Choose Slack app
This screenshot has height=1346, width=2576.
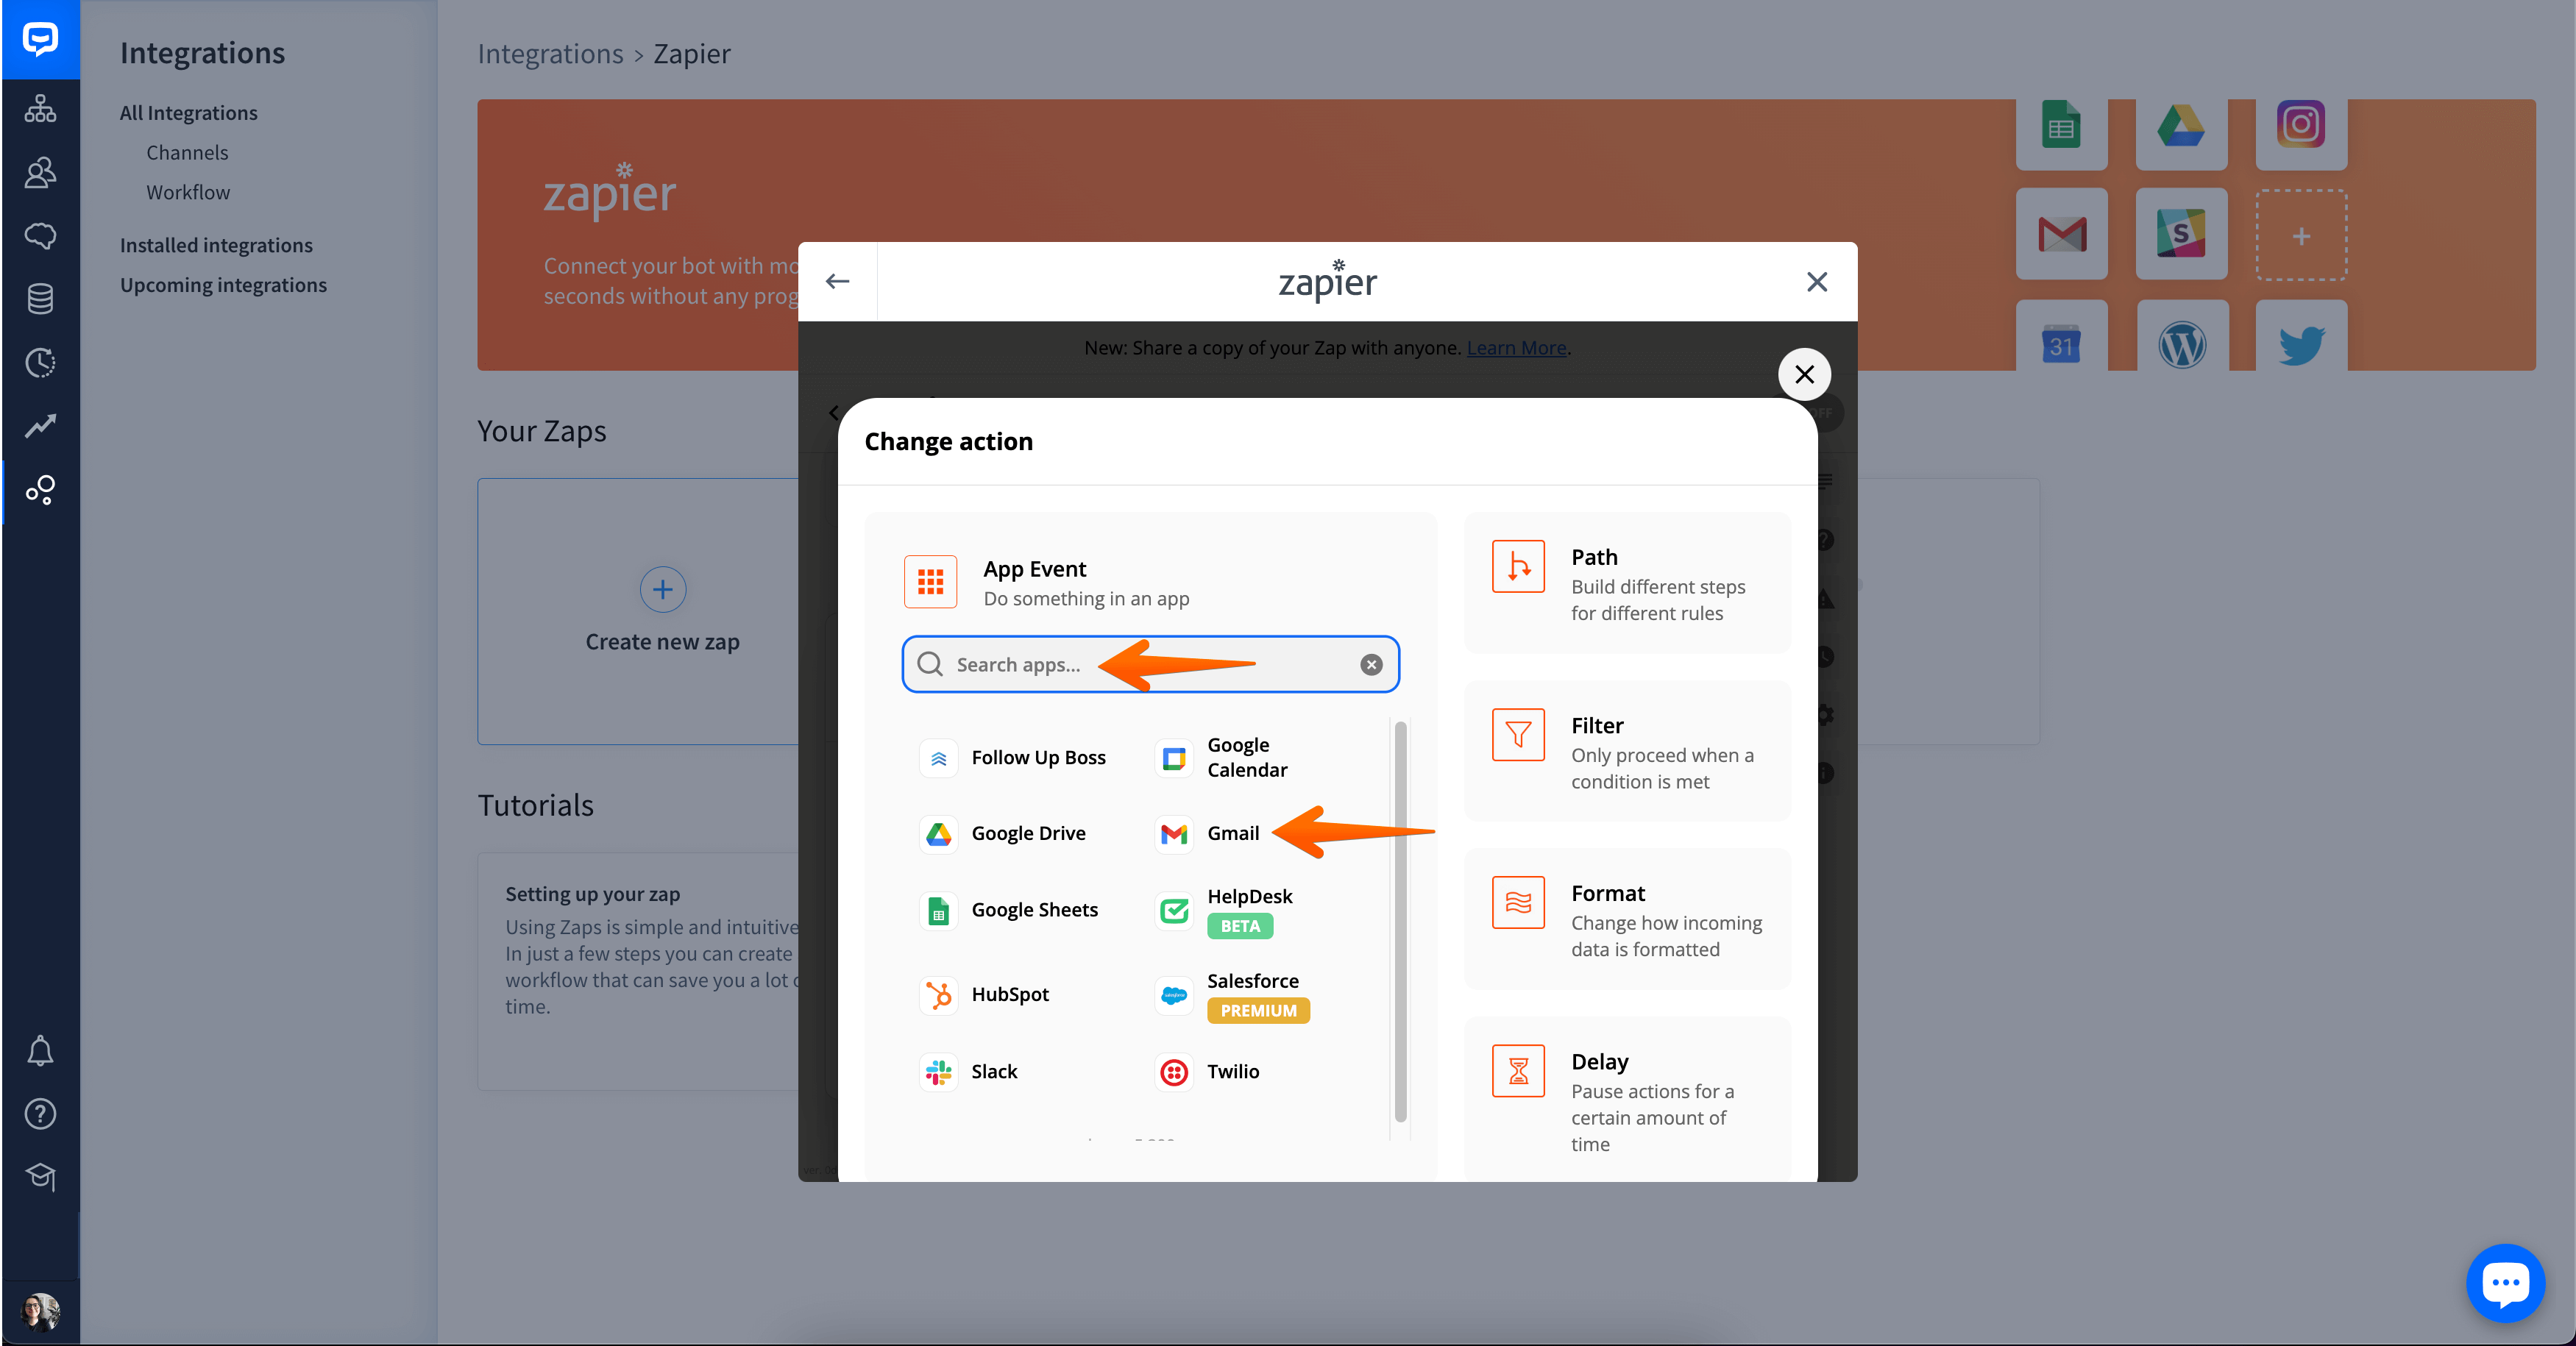(x=969, y=1072)
